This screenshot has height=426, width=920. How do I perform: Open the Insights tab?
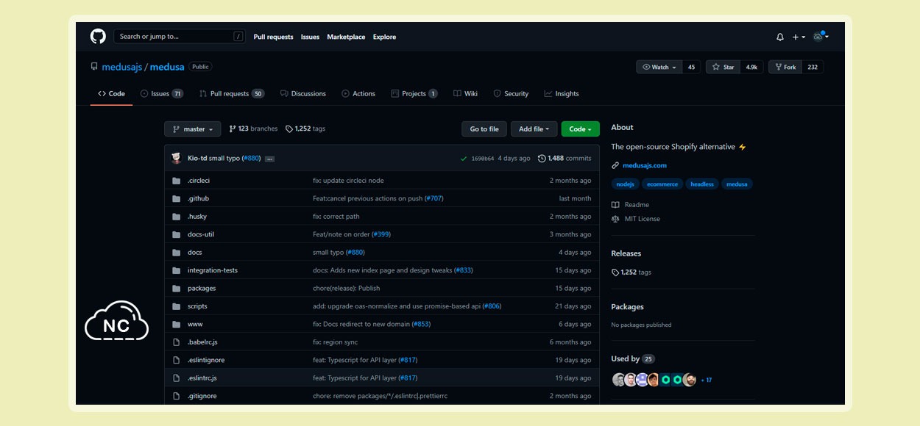tap(562, 94)
